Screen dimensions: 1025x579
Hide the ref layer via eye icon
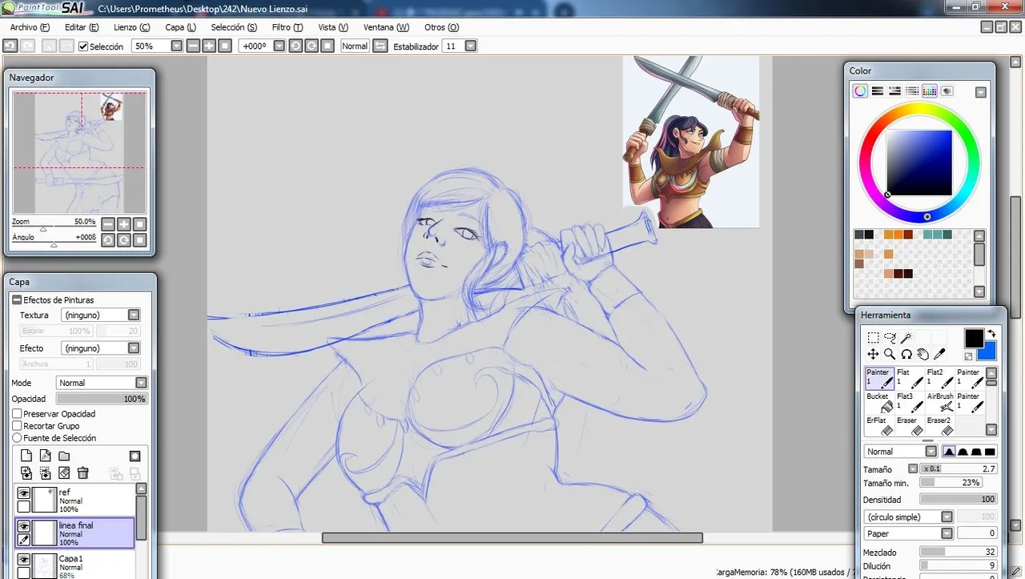click(x=24, y=493)
